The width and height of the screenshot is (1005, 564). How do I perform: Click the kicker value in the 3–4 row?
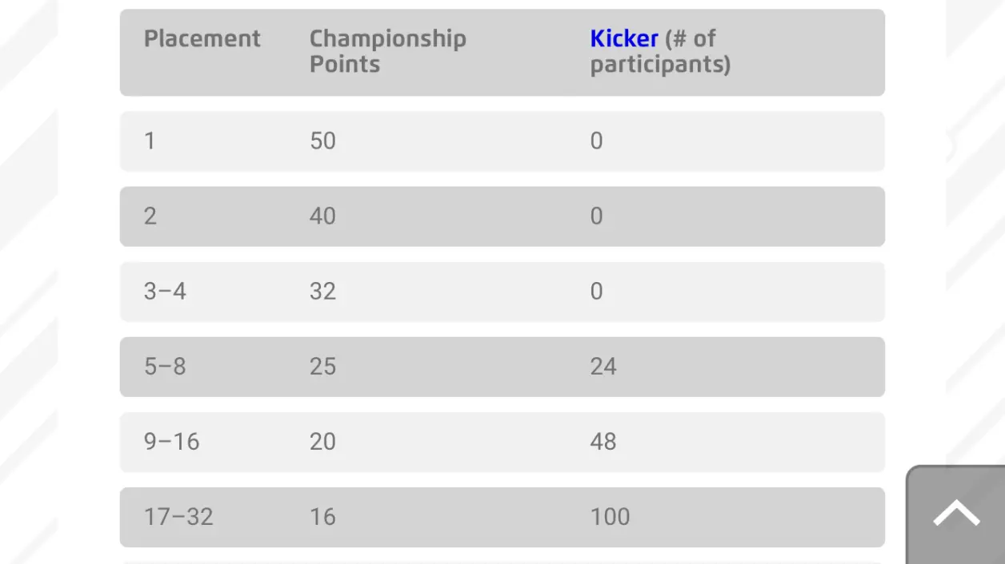click(x=596, y=291)
